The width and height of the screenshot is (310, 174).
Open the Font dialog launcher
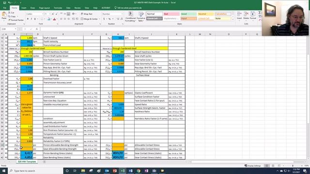pyautogui.click(x=58, y=24)
